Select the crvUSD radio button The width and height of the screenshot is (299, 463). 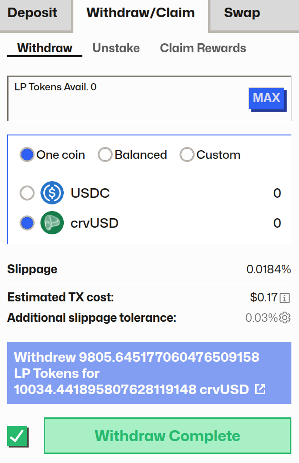[x=27, y=222]
